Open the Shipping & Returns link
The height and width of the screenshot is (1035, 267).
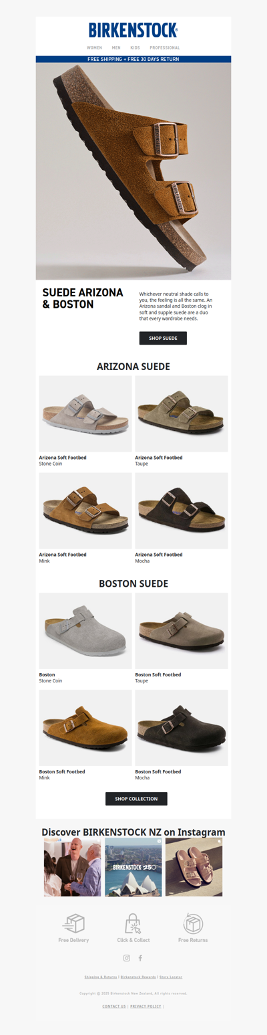tap(101, 977)
